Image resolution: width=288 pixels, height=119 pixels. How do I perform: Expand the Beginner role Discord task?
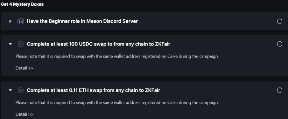click(11, 21)
